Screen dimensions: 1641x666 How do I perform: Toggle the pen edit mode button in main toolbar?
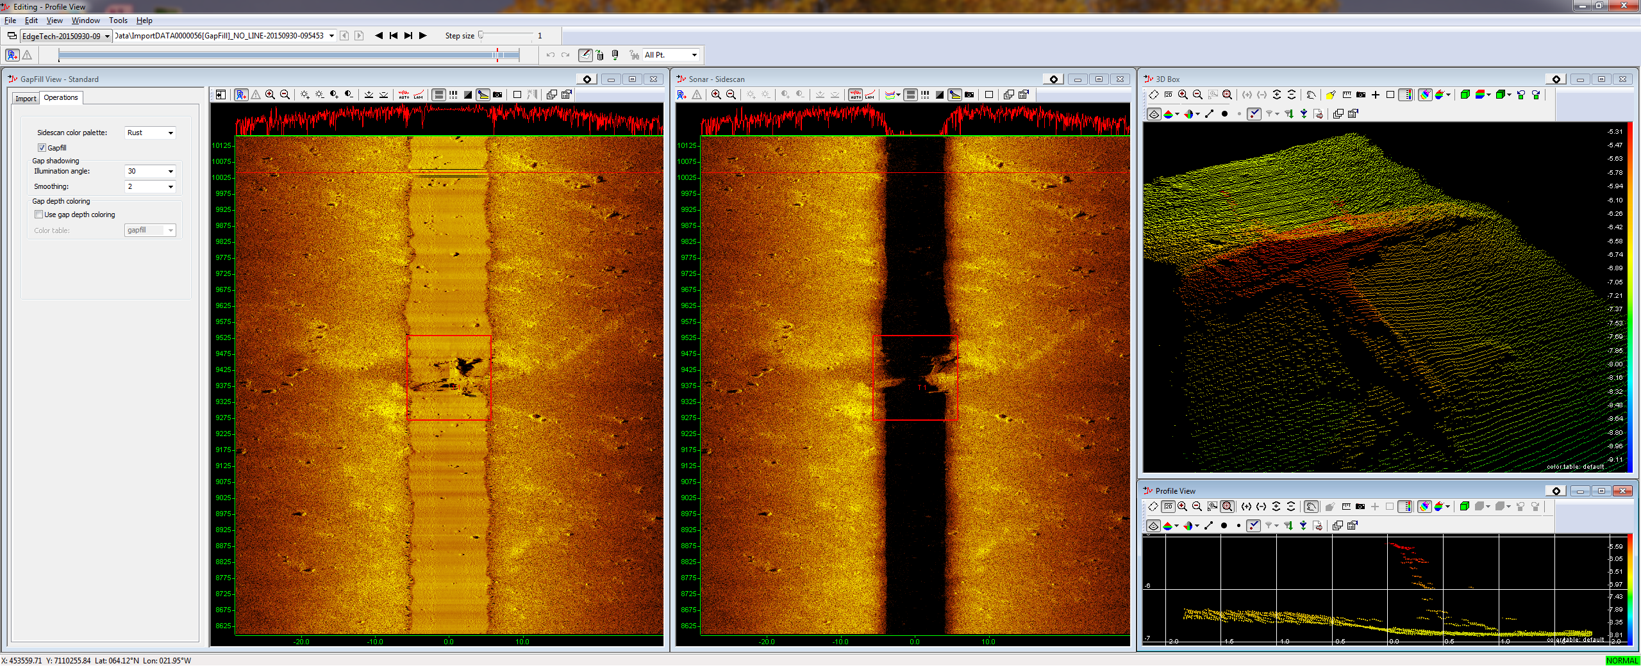[585, 55]
